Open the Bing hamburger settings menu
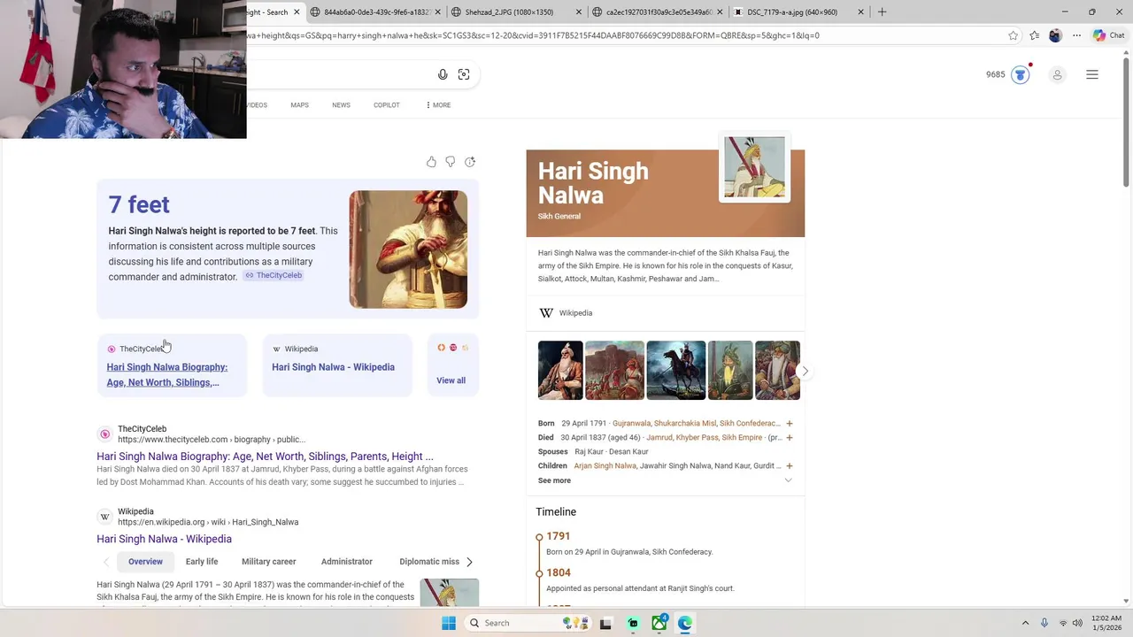 click(1092, 75)
